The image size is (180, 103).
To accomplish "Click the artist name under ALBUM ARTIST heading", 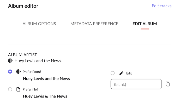I will tap(38, 61).
